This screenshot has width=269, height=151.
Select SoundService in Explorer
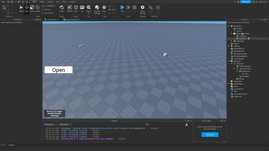238,89
